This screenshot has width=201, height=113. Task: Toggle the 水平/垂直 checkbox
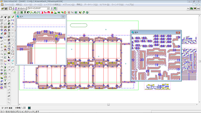click(3, 108)
